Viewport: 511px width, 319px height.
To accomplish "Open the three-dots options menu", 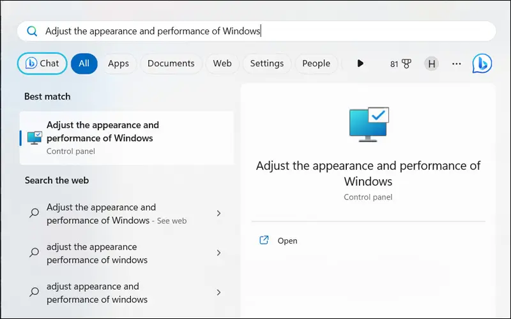I will 457,64.
